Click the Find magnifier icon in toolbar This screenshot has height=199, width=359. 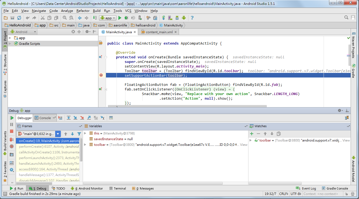point(65,18)
